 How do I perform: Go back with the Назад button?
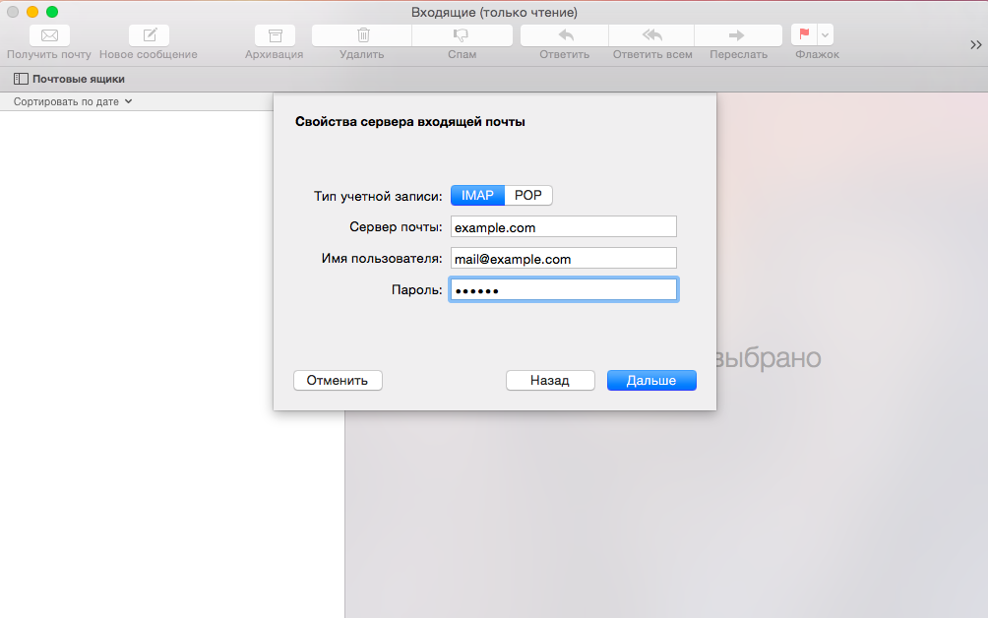point(550,380)
